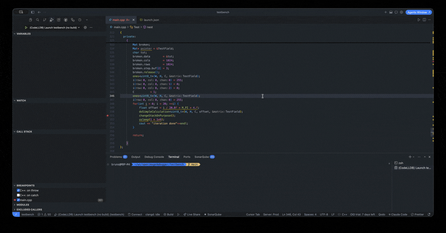Go back with the left arrow
This screenshot has width=446, height=233.
coord(39,12)
